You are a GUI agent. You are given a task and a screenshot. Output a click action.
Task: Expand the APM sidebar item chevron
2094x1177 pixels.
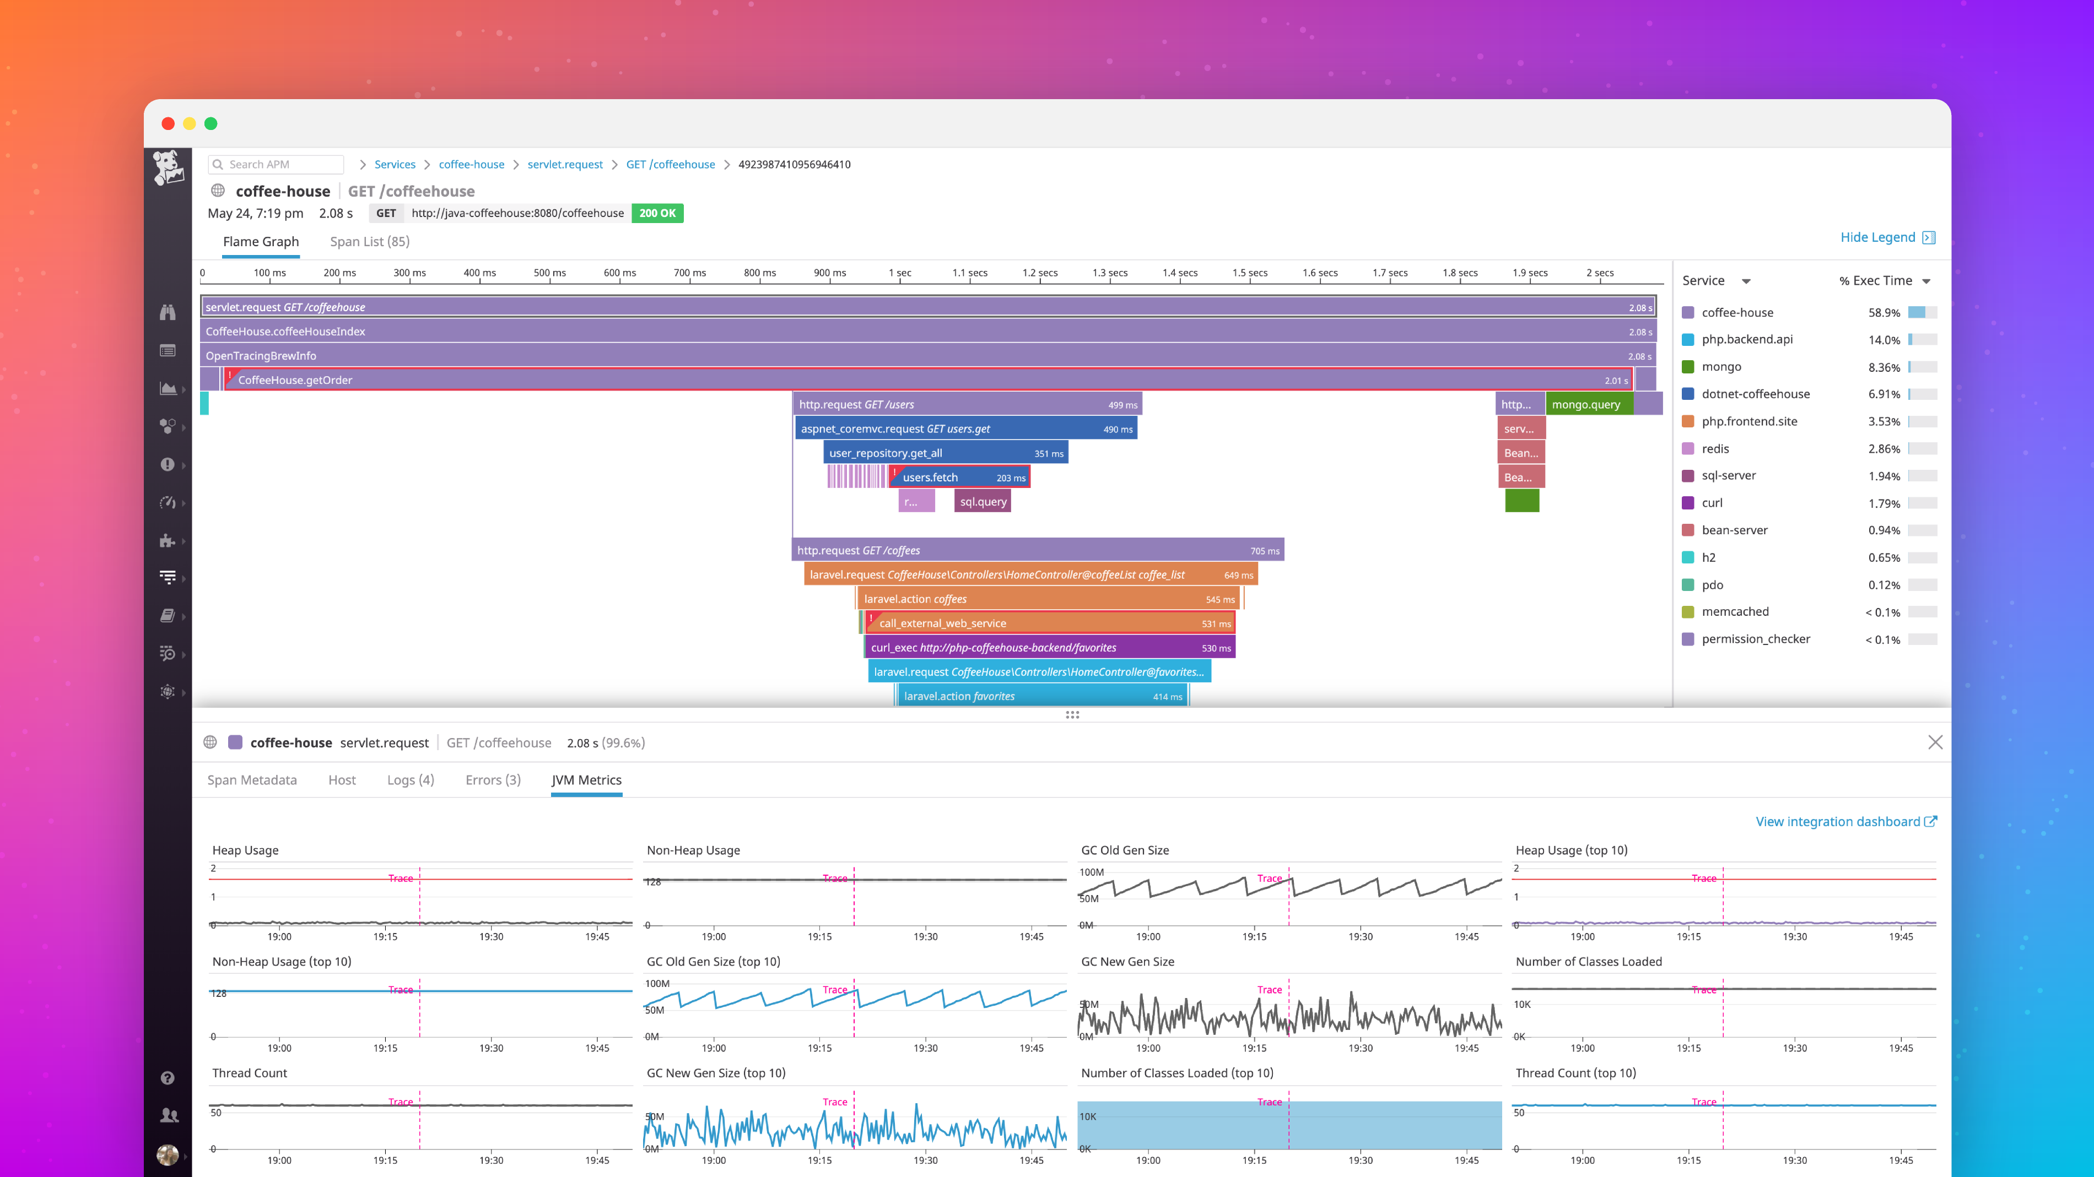click(x=183, y=578)
